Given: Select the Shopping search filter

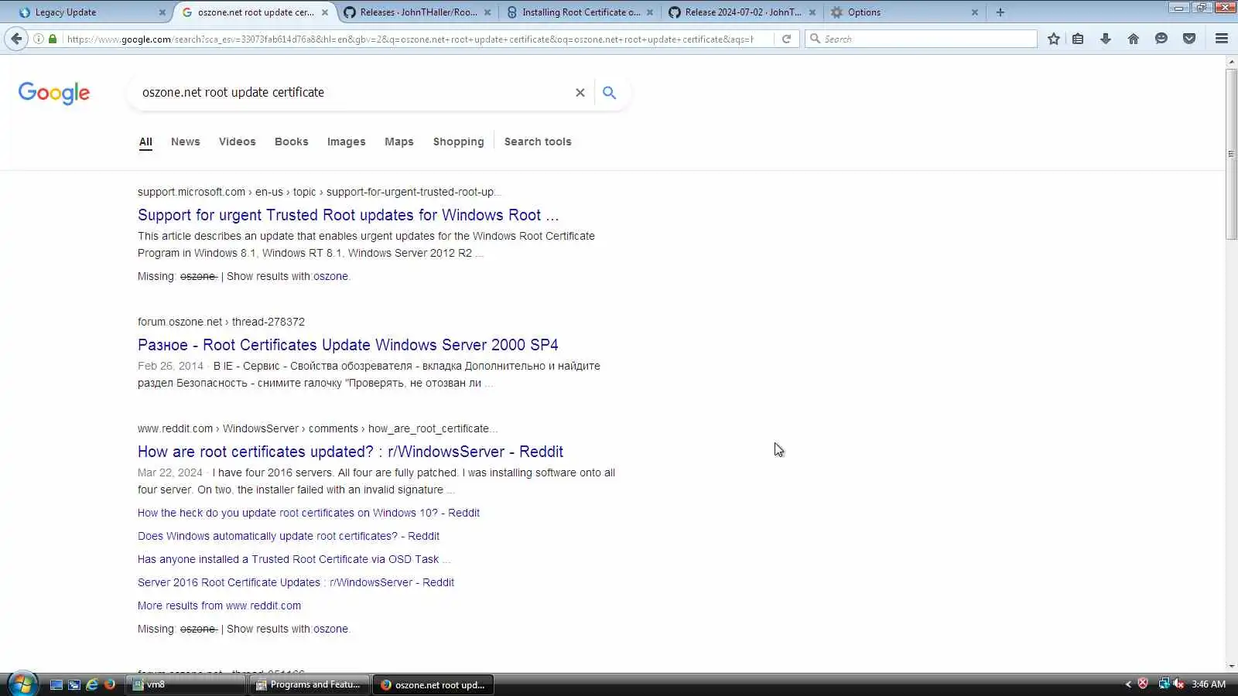Looking at the screenshot, I should (458, 142).
